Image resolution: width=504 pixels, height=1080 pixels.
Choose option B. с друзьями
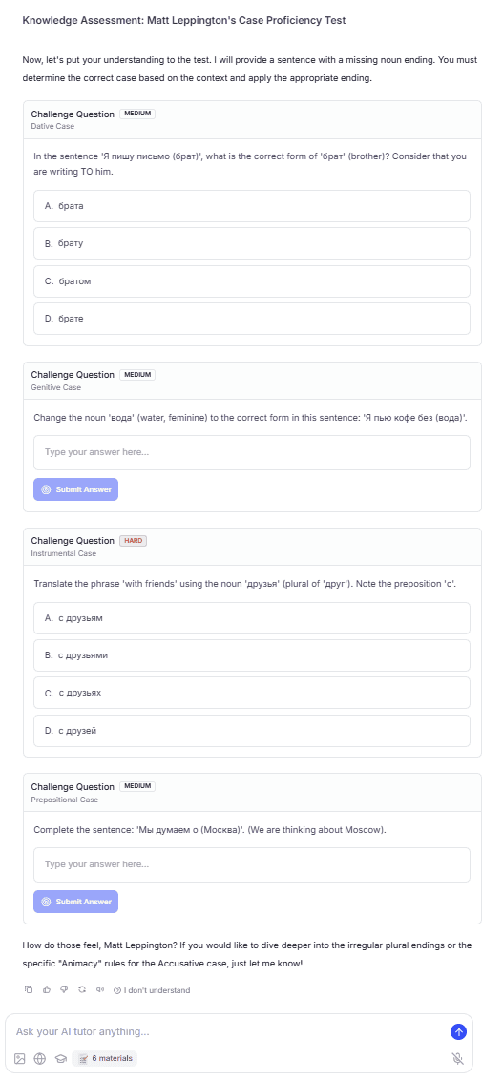tap(252, 655)
